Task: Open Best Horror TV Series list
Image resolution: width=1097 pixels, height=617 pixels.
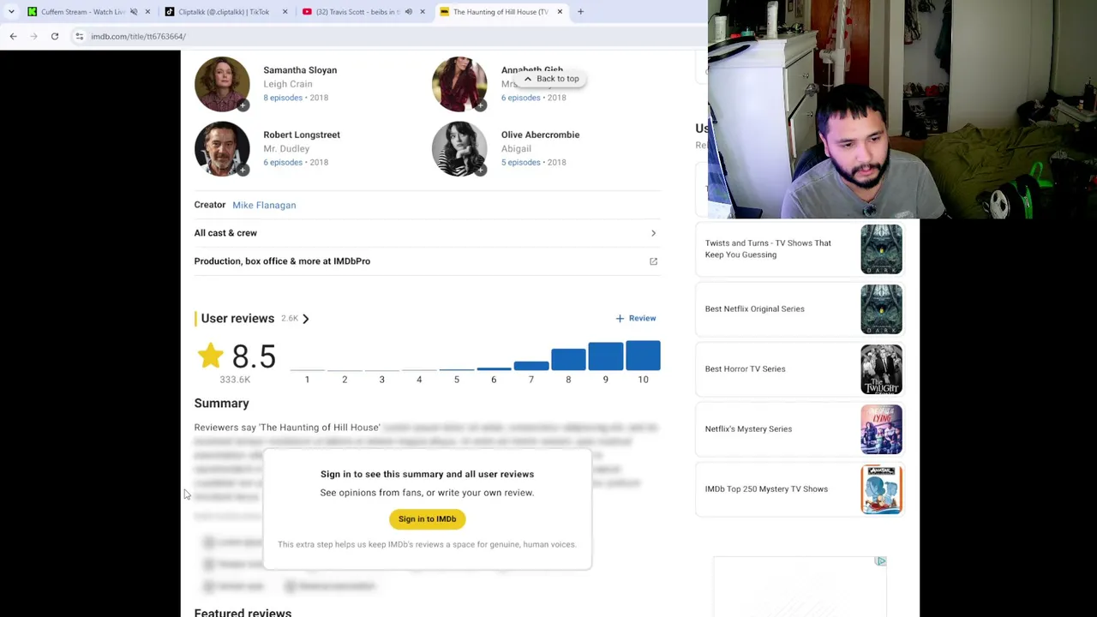Action: point(745,368)
